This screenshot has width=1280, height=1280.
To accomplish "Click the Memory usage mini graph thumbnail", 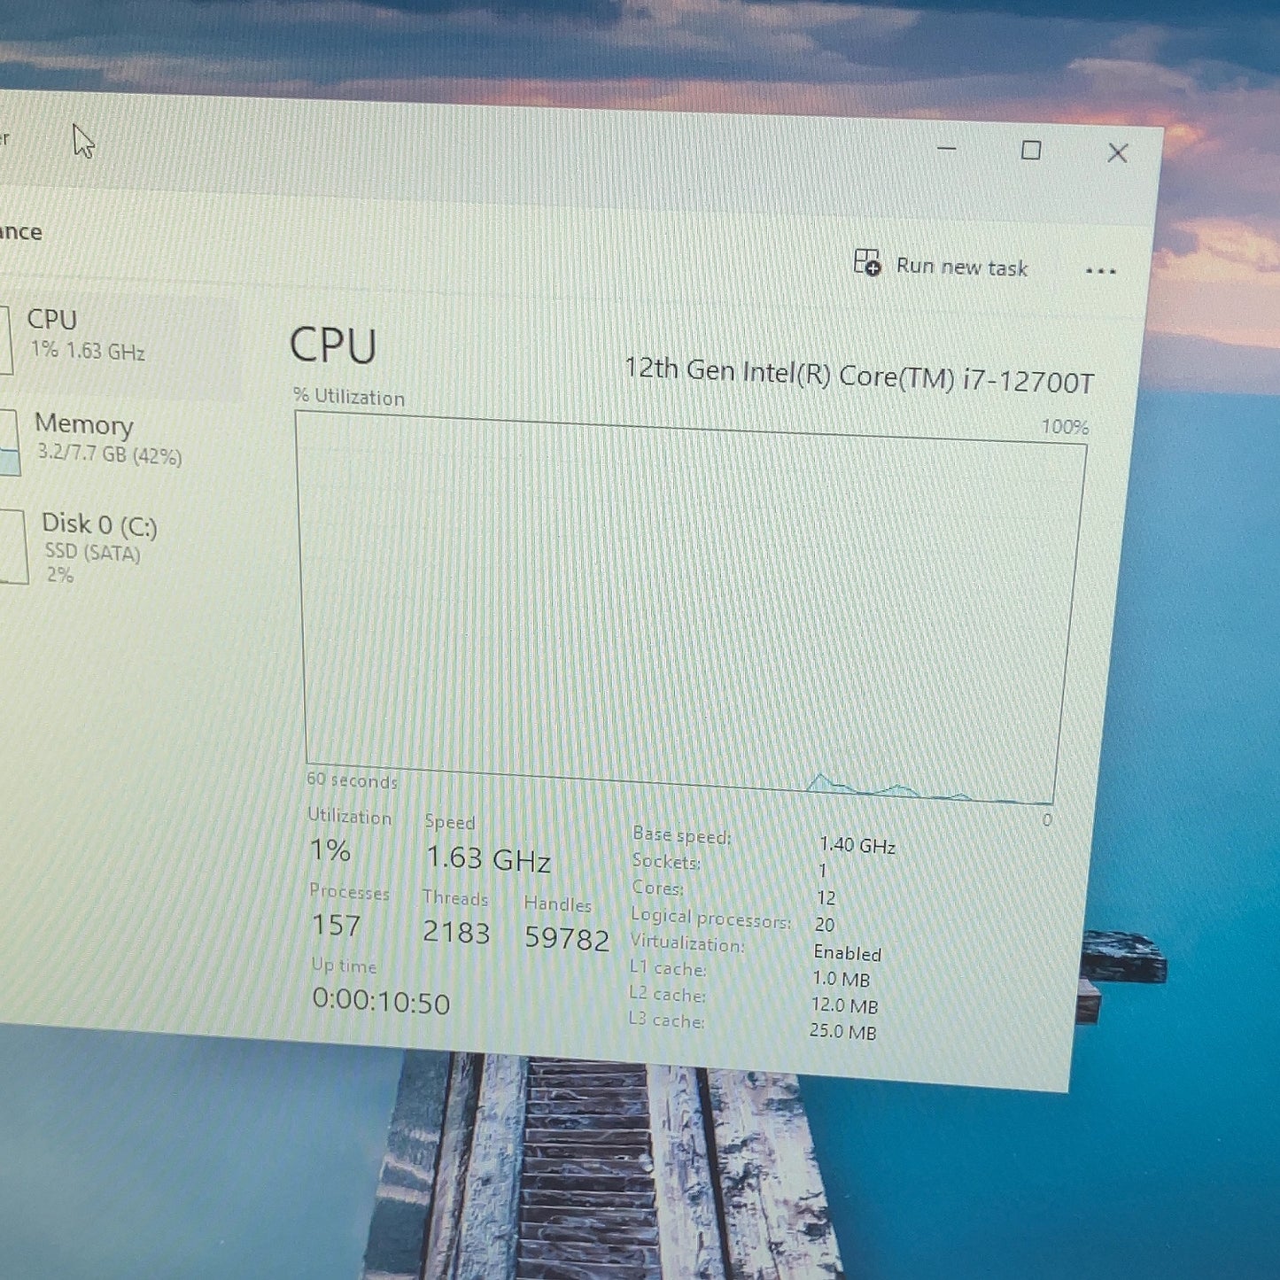I will coord(9,442).
